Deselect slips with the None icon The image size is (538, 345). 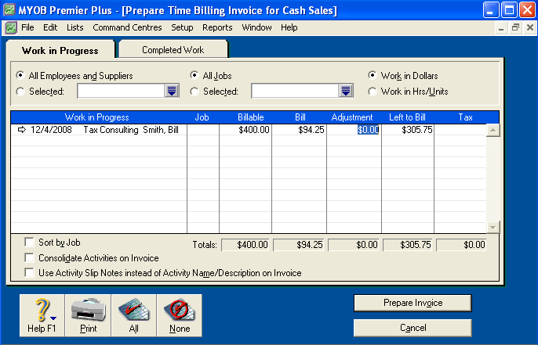180,315
